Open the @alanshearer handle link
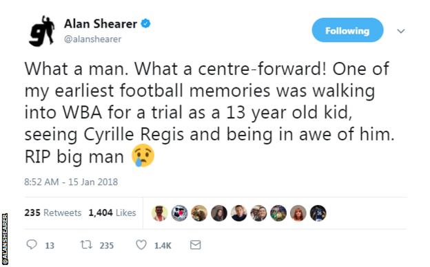430x267 pixels. [92, 39]
